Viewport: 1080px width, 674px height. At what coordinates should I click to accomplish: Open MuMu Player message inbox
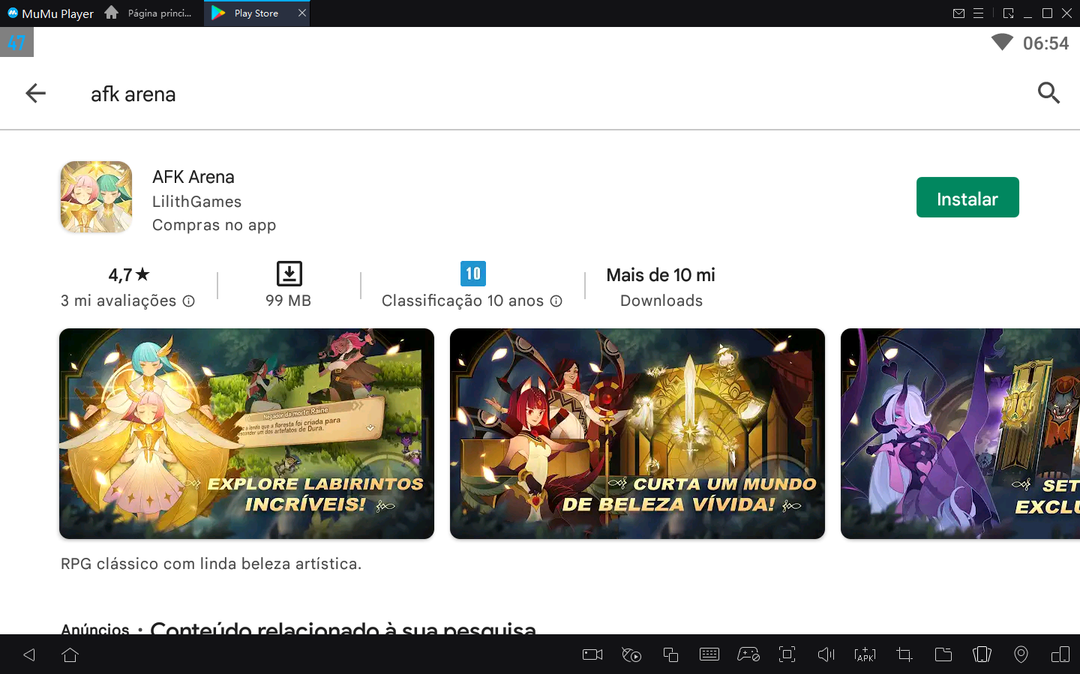pos(960,13)
